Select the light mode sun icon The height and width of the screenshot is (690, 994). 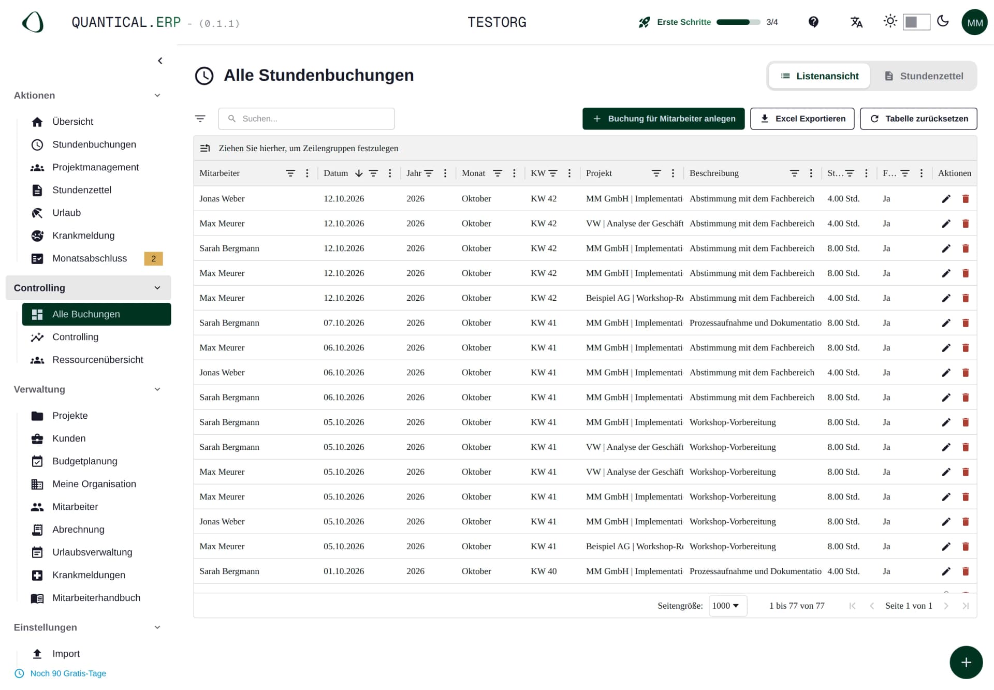890,21
